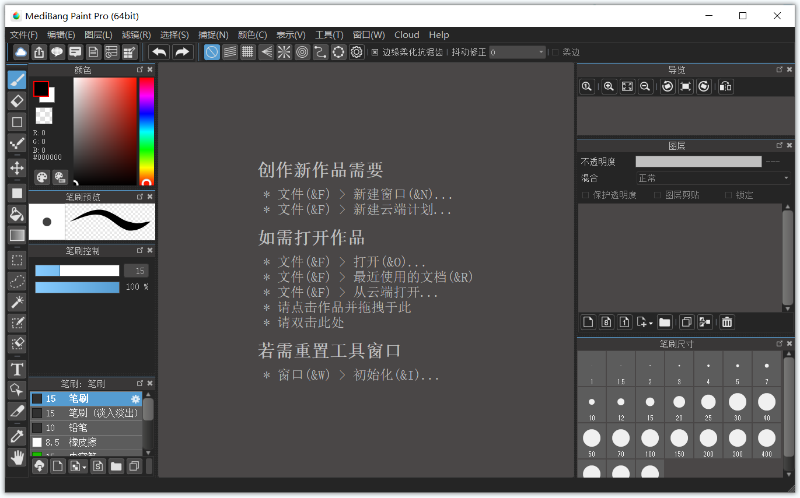Click the brush opacity 100% slider

(77, 287)
